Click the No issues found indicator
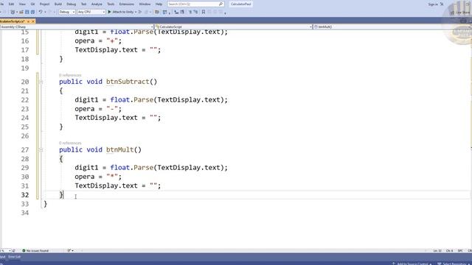The image size is (472, 265). tap(35, 250)
